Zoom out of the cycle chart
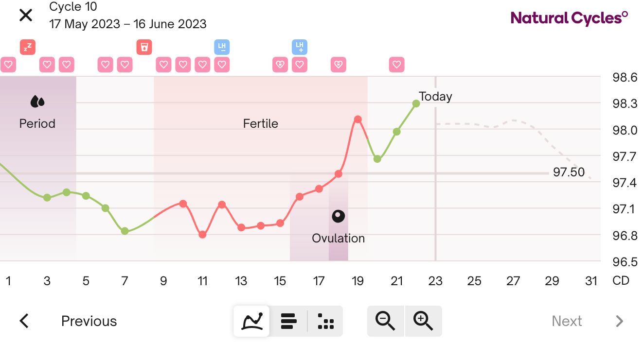643x343 pixels. tap(386, 321)
